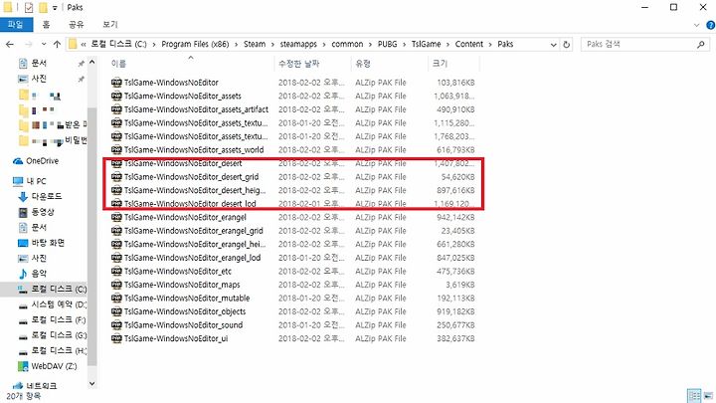Open 동영상 folder in sidebar
This screenshot has width=716, height=403.
[36, 212]
